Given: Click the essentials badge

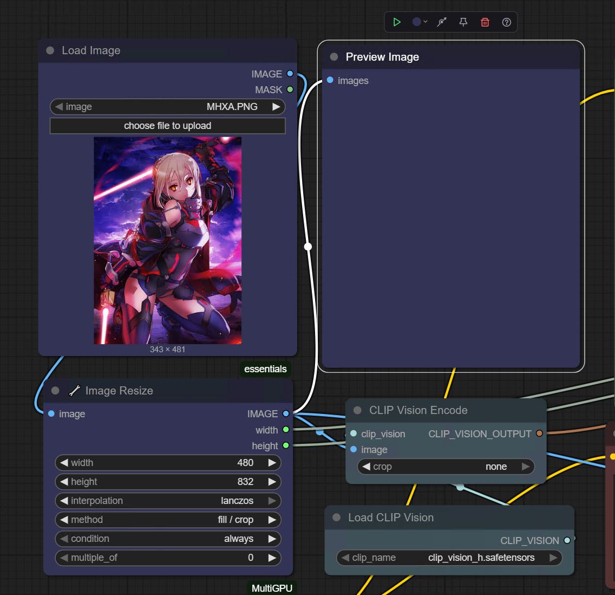Looking at the screenshot, I should point(265,369).
